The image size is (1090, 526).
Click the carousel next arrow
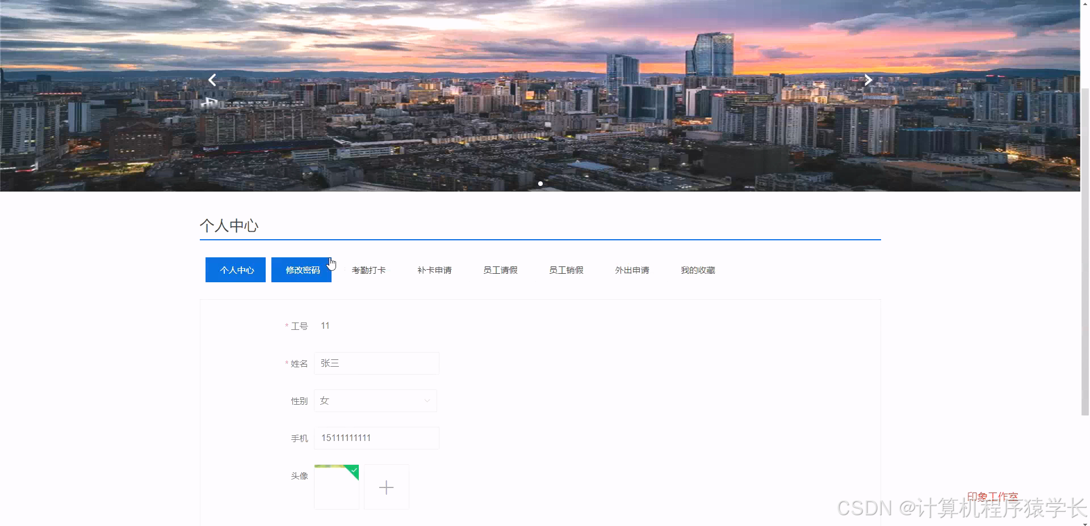pos(868,80)
